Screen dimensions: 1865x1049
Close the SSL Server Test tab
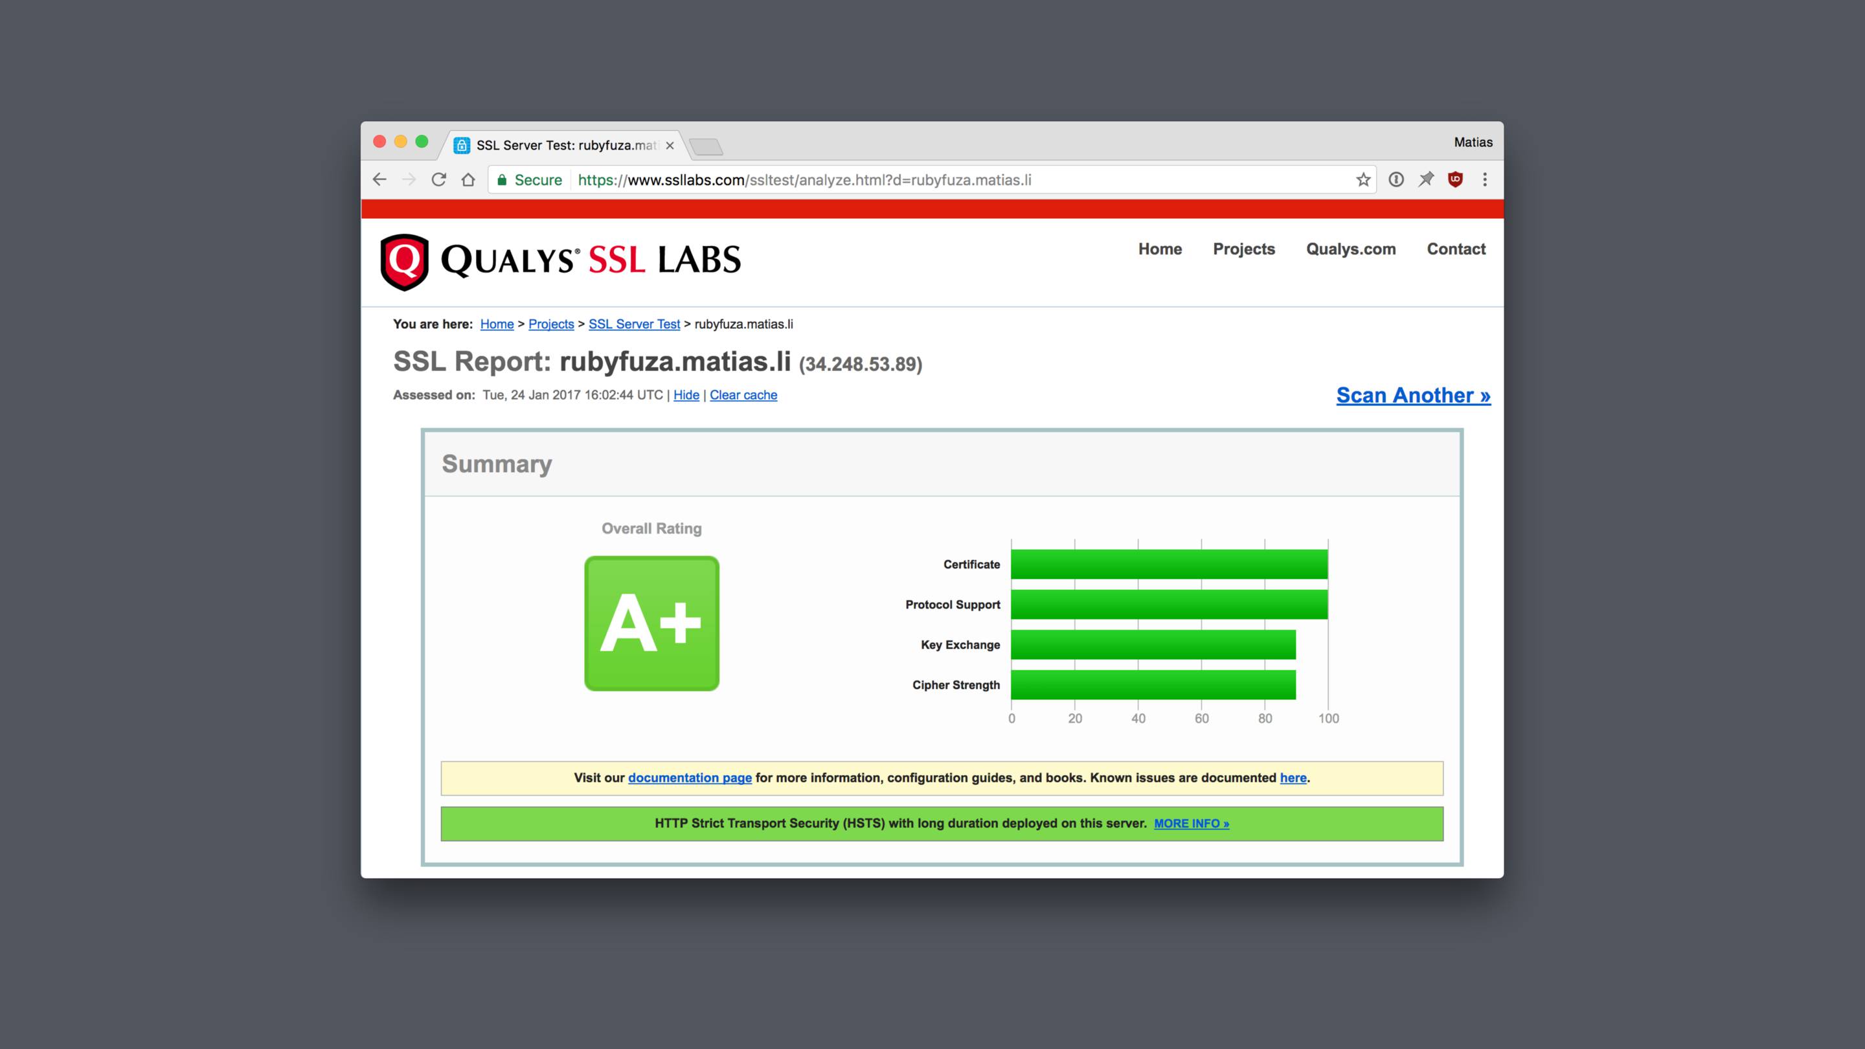(670, 146)
